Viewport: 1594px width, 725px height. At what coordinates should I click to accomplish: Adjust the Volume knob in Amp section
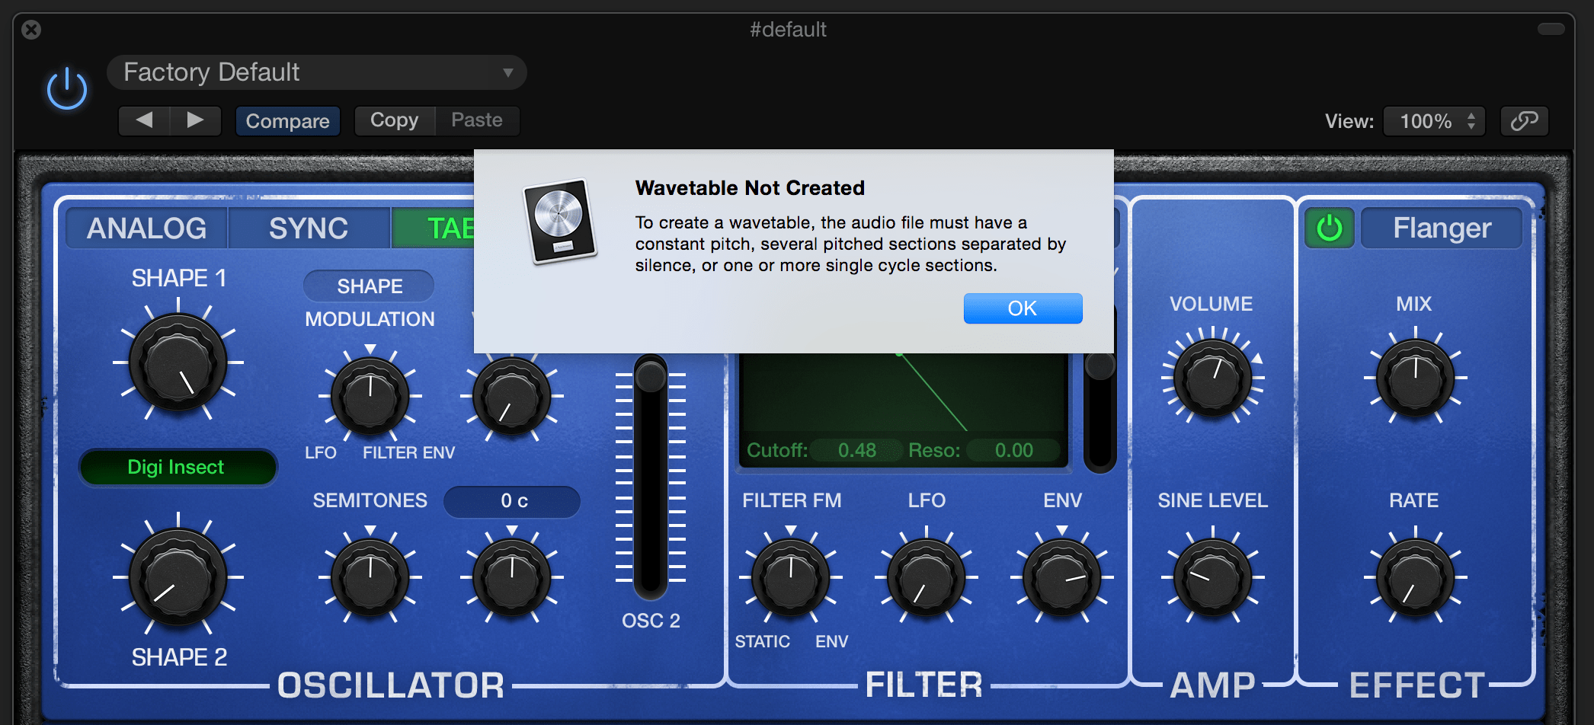click(1212, 379)
